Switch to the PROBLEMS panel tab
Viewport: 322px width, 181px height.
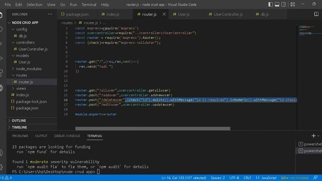[x=20, y=136]
